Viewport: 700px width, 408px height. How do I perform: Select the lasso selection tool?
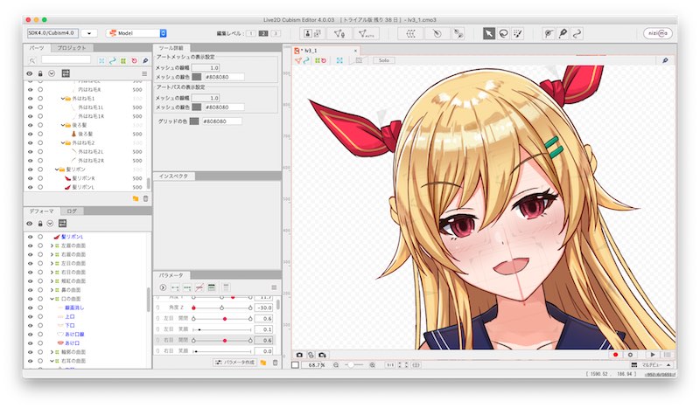[x=504, y=33]
